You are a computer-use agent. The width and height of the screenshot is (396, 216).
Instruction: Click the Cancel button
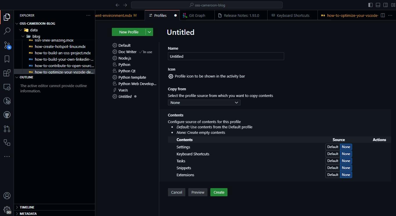(176, 192)
